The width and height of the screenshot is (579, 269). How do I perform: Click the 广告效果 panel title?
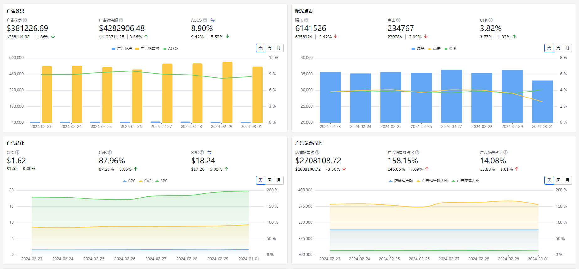coord(15,11)
